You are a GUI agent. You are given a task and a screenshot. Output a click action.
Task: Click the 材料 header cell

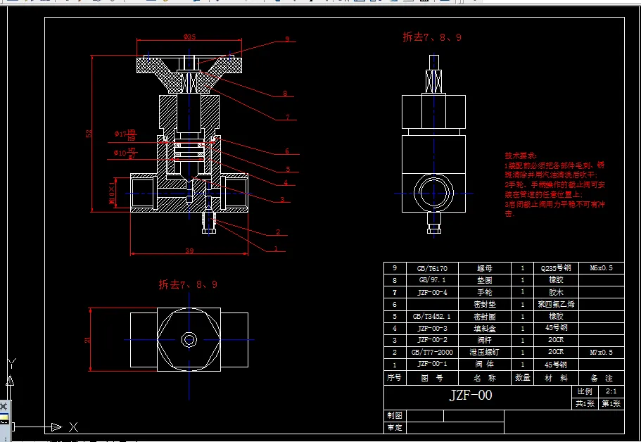click(556, 378)
